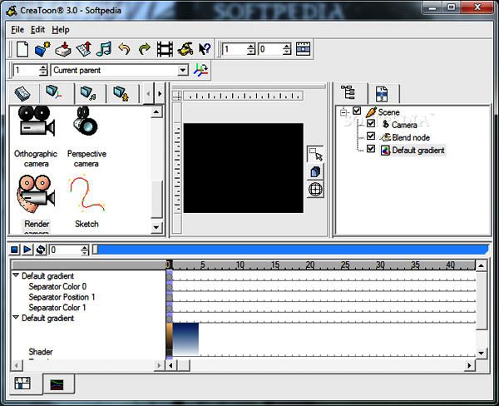Click library panel scroll down arrow
The image size is (499, 406).
tap(156, 227)
